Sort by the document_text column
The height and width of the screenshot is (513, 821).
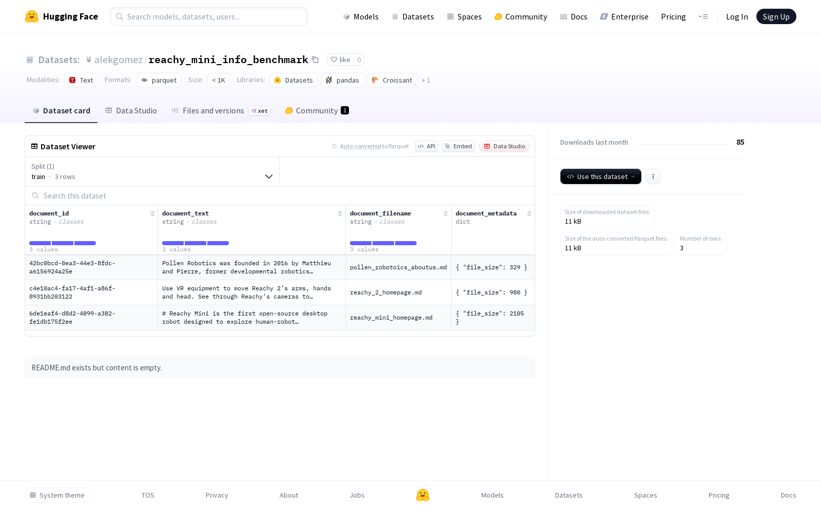[340, 213]
